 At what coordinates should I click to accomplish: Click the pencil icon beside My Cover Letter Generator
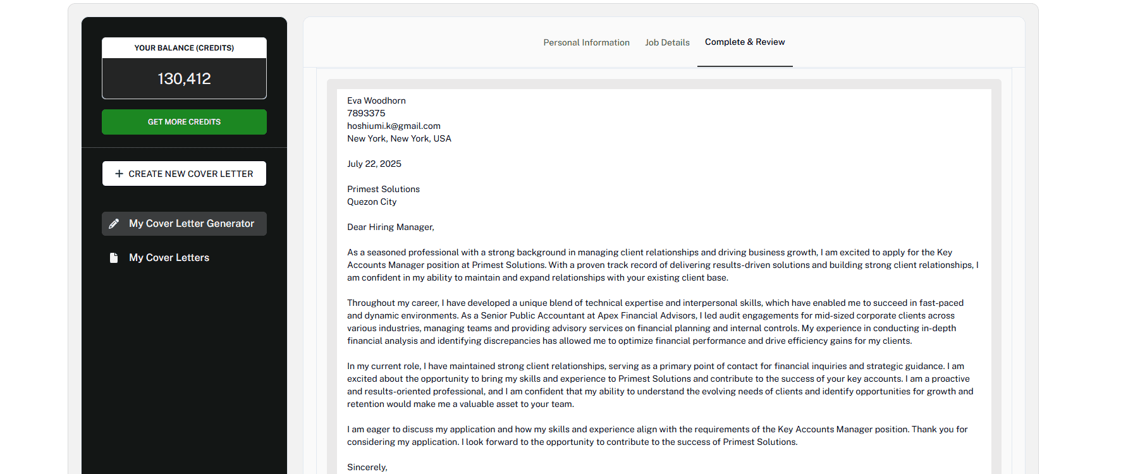[114, 224]
